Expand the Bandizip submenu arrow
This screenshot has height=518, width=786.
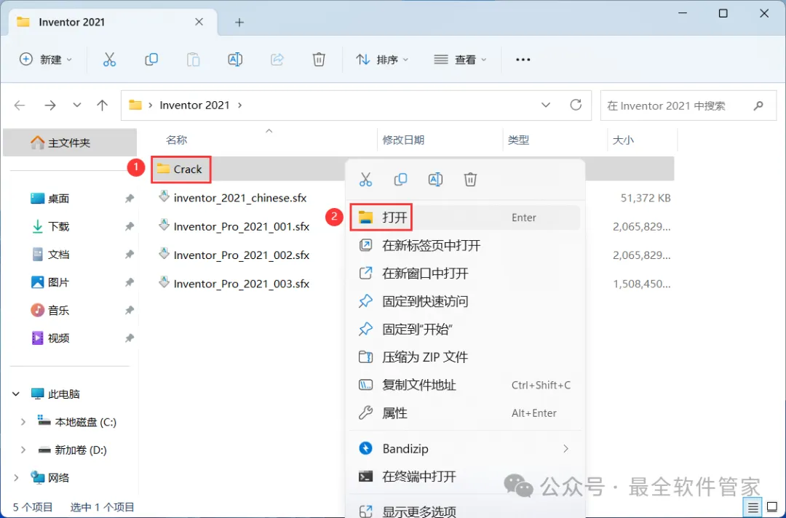click(x=566, y=448)
